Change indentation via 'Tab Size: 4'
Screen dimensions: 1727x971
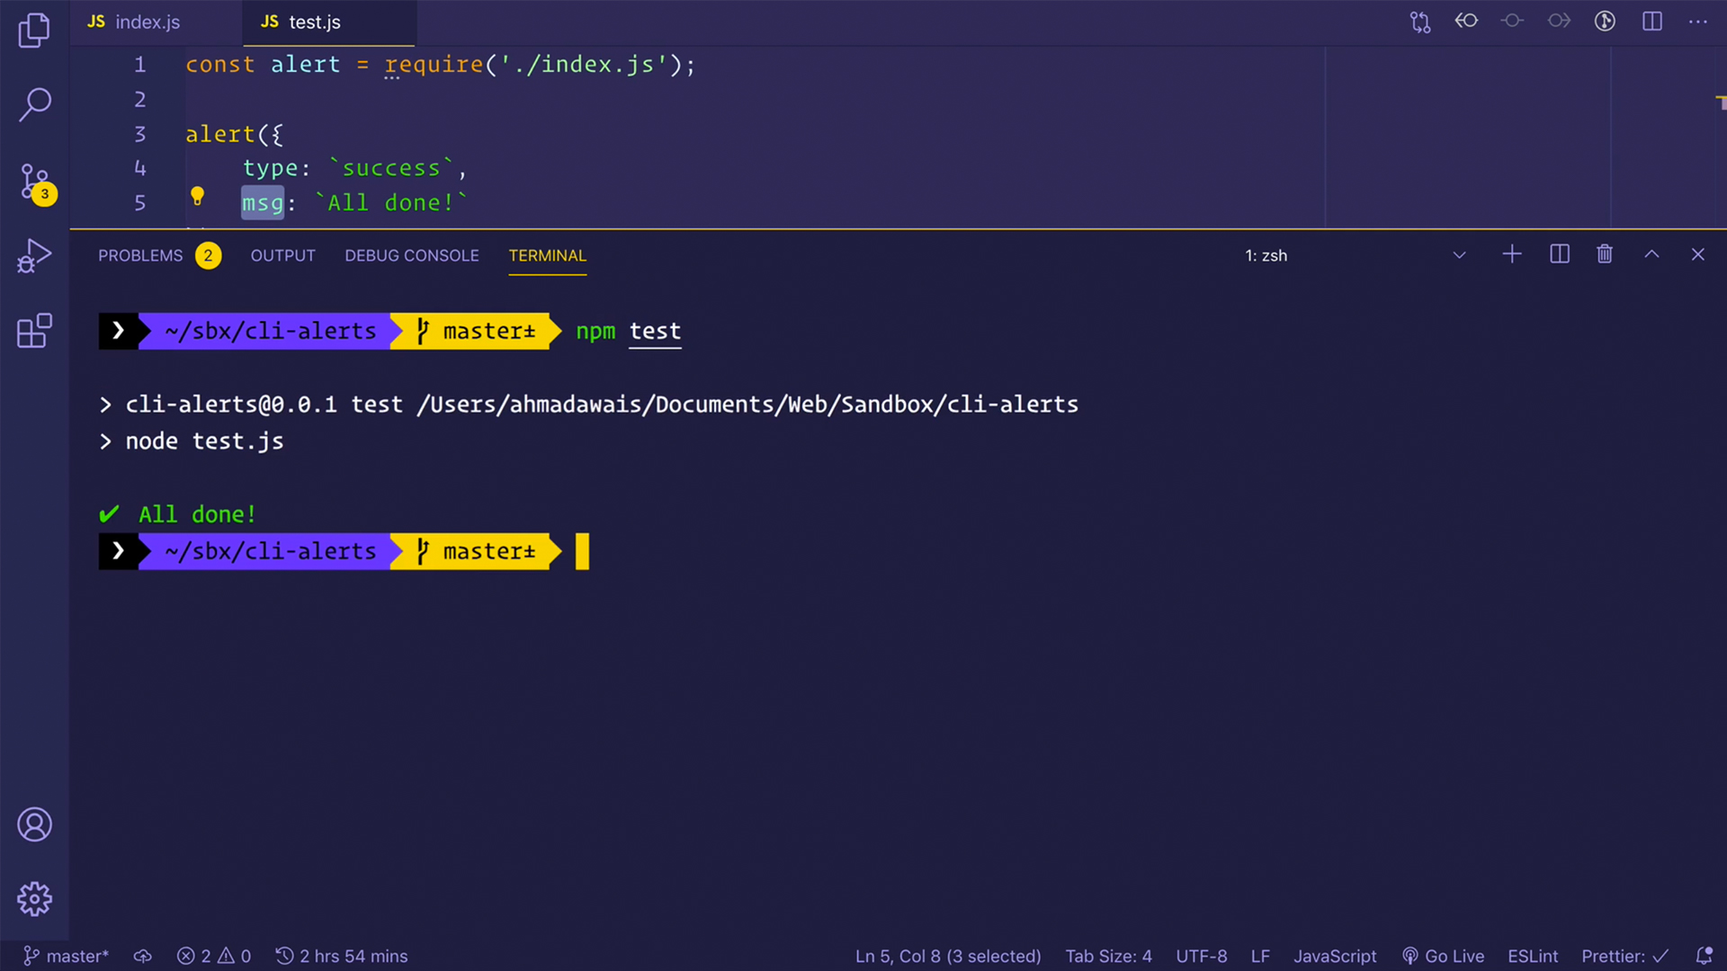[x=1108, y=956]
